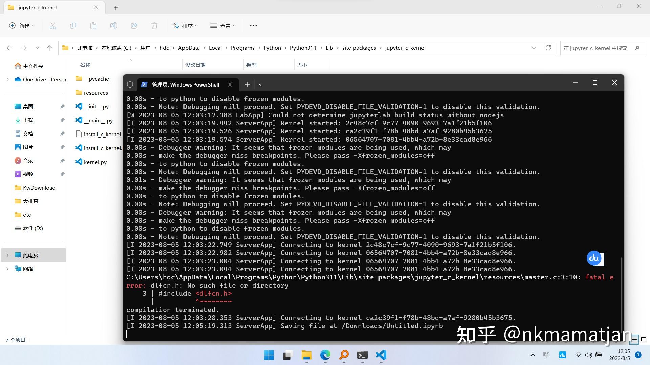Open the volume icon in the system tray
650x365 pixels.
[x=588, y=355]
